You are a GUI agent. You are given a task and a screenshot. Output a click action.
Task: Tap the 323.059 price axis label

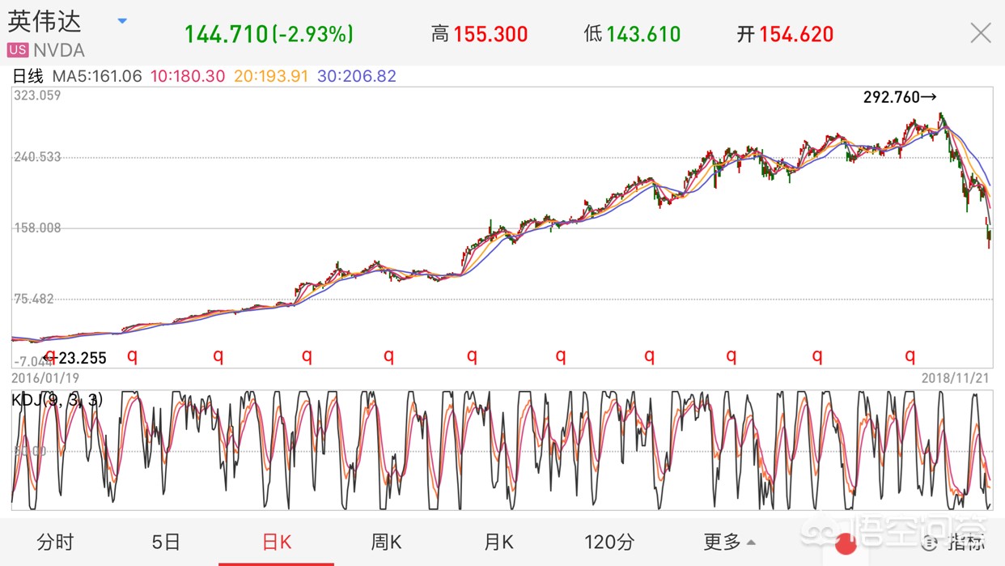pos(37,95)
